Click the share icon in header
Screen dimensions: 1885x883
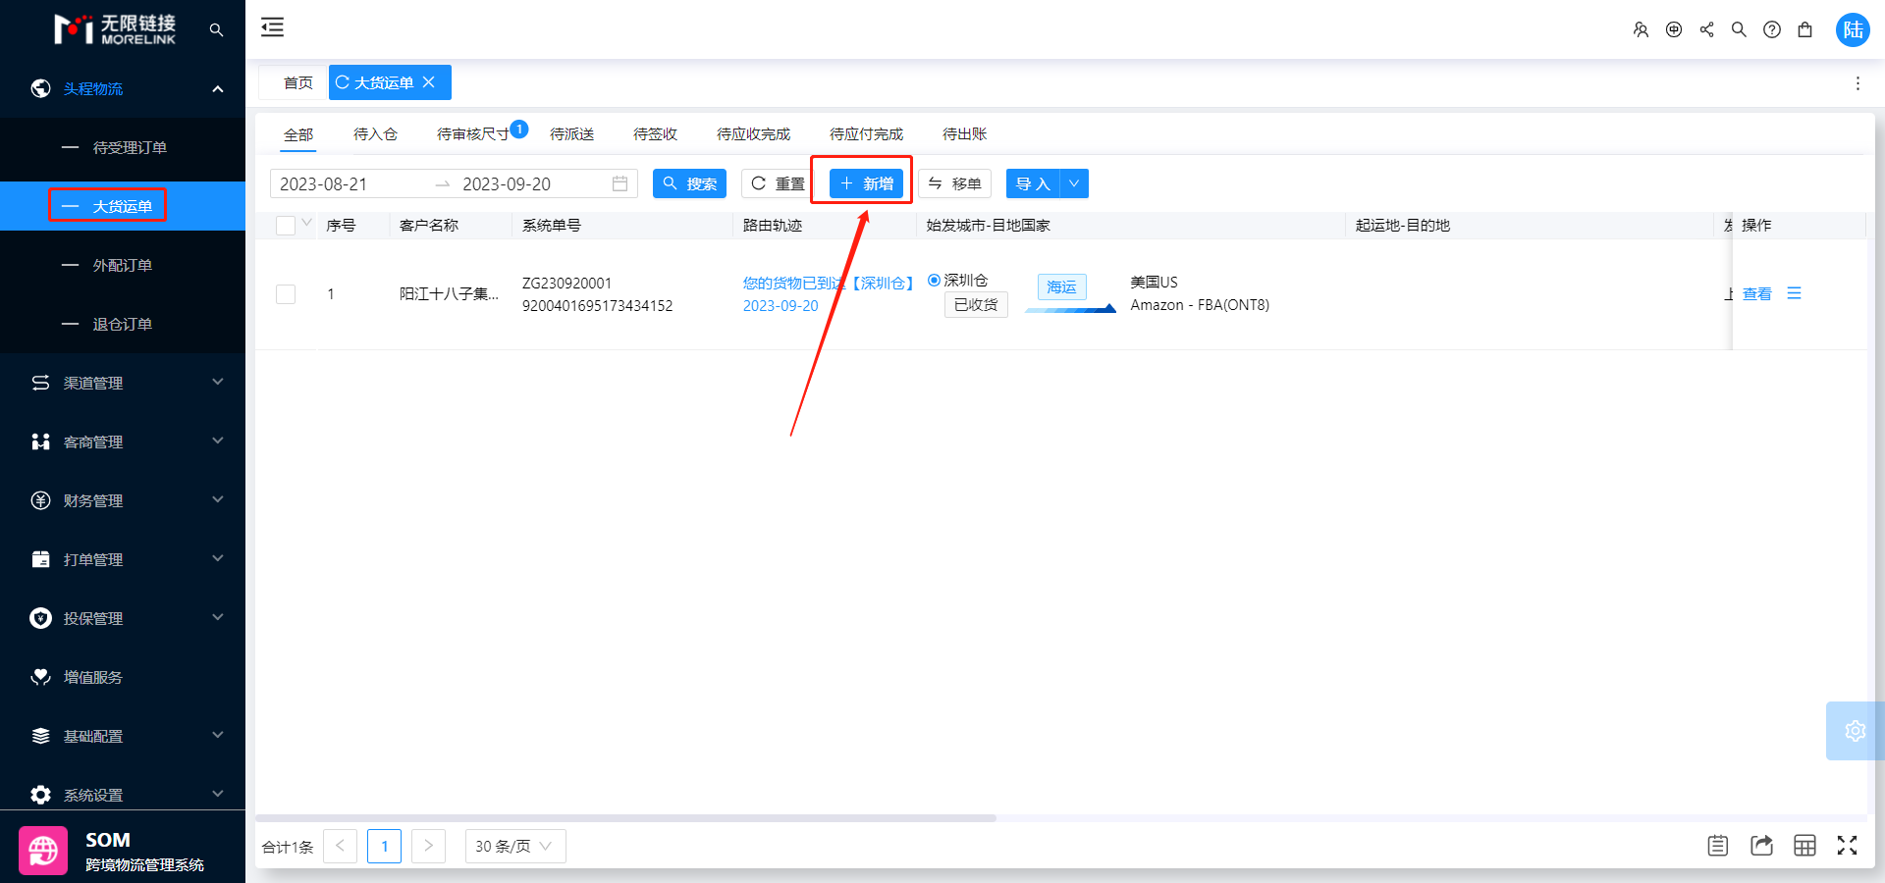point(1706,29)
